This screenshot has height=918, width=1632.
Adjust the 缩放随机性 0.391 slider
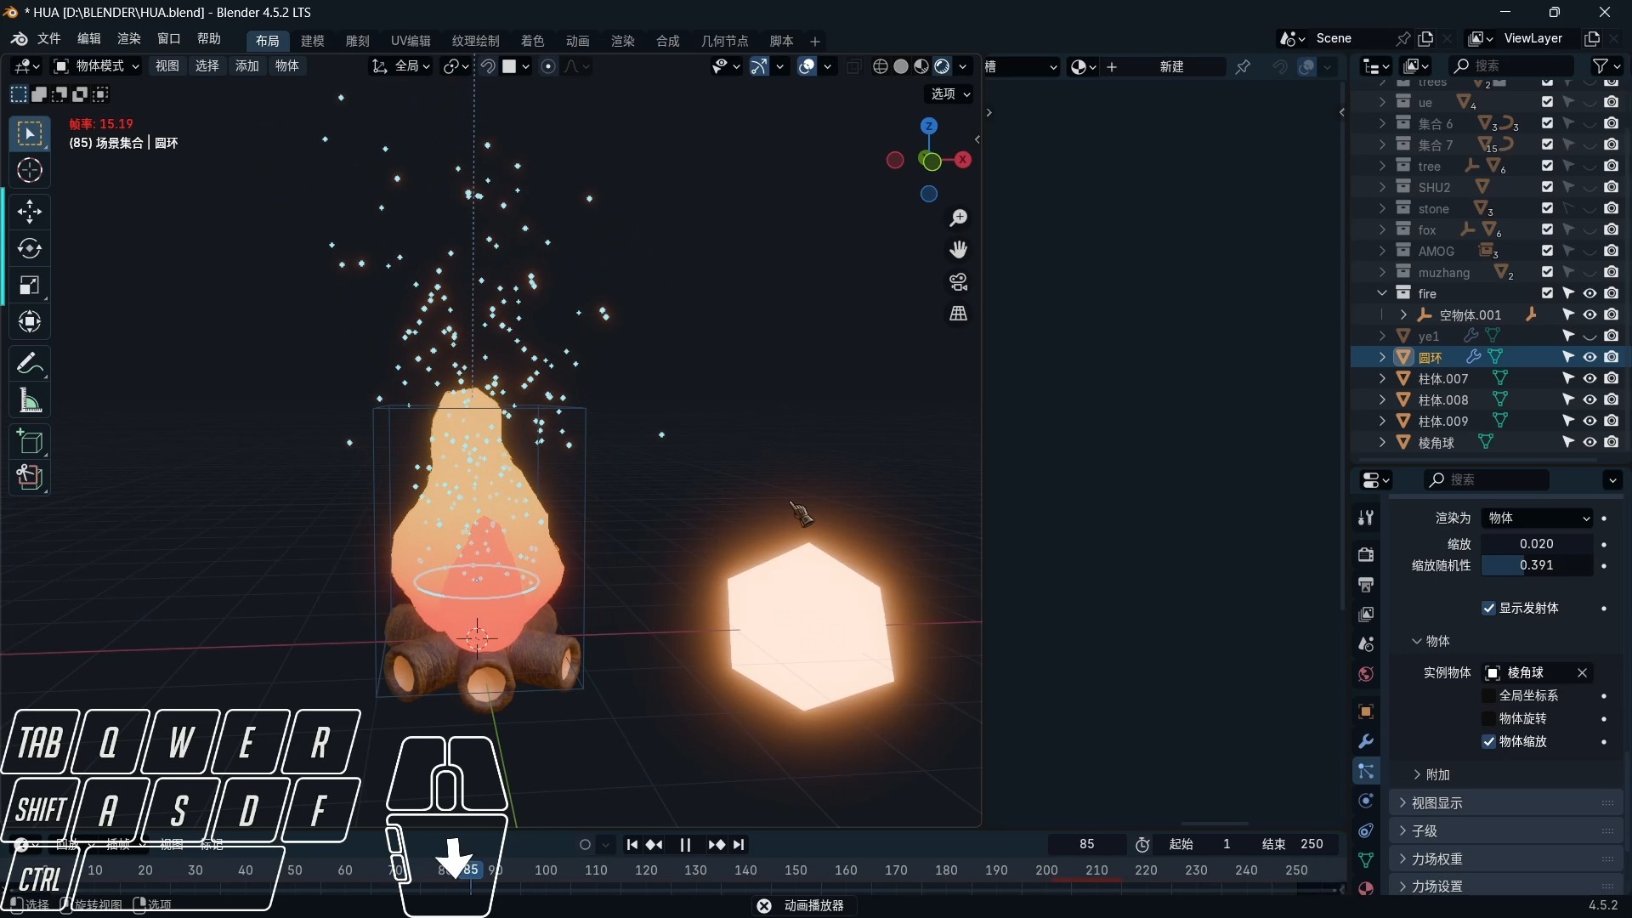[x=1537, y=565]
